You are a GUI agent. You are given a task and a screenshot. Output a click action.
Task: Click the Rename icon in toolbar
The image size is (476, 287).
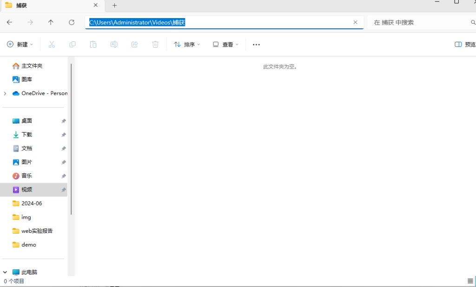pyautogui.click(x=114, y=45)
